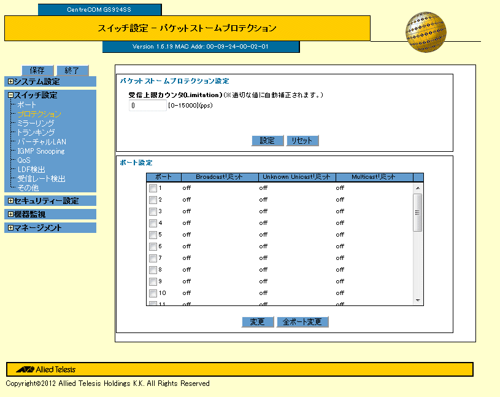Expand the マネージメント section
Viewport: 500px width, 397px height.
10,228
